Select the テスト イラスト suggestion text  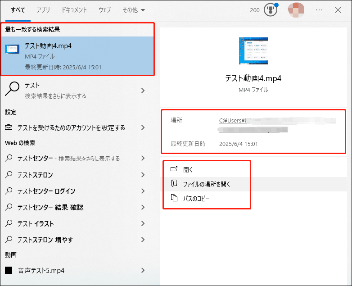[36, 223]
